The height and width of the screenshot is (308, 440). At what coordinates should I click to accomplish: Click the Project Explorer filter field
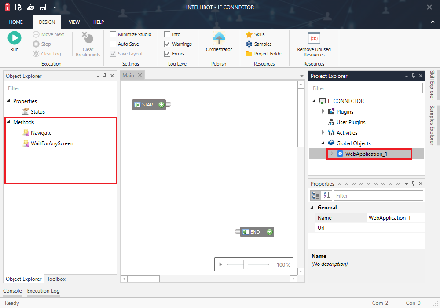tap(367, 88)
